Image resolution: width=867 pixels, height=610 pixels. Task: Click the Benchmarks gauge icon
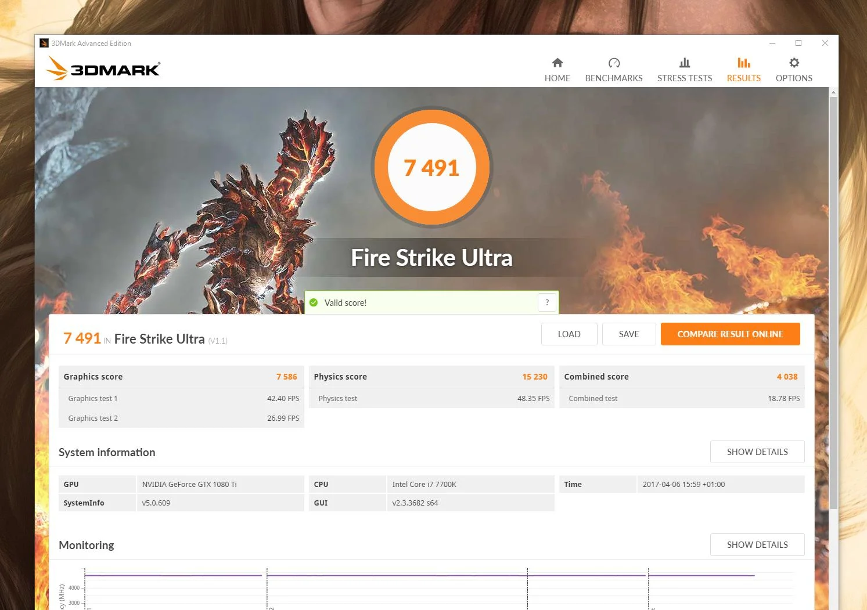point(614,63)
